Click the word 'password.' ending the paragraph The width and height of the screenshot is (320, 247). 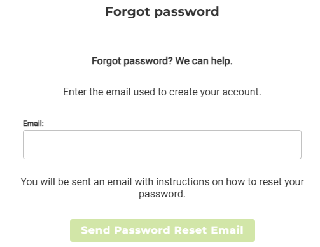[x=162, y=194]
